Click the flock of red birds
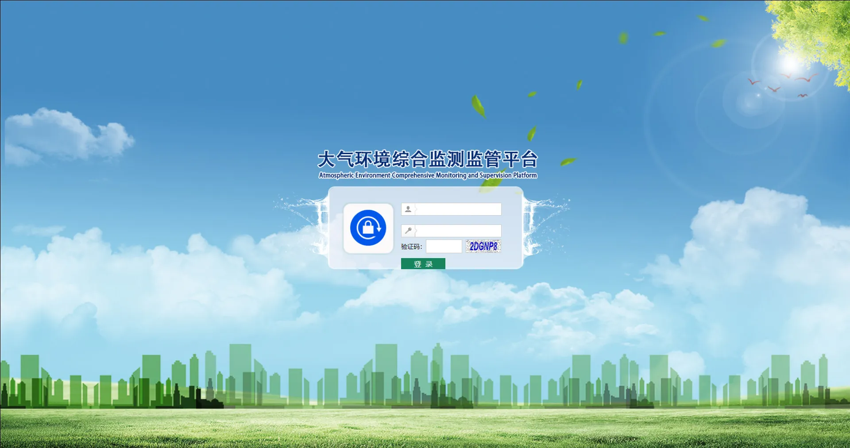Image resolution: width=850 pixels, height=448 pixels. (x=781, y=85)
